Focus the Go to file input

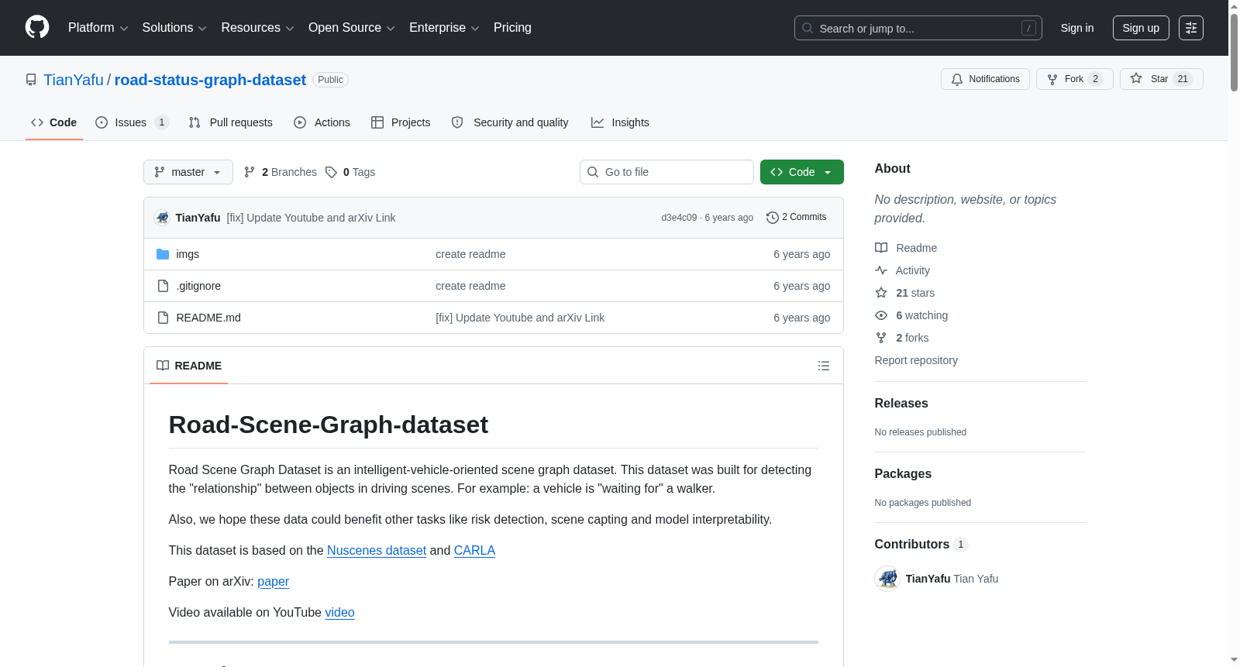(666, 172)
